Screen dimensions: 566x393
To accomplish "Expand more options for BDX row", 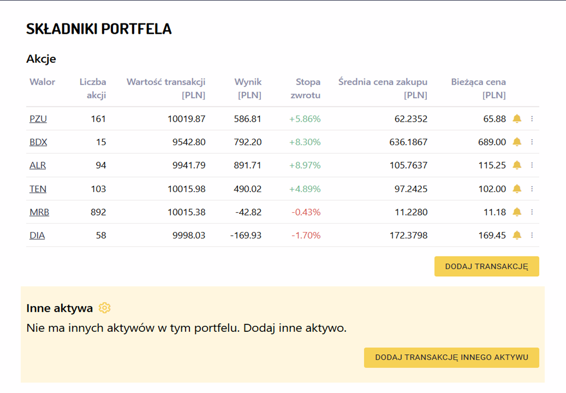I will (532, 142).
